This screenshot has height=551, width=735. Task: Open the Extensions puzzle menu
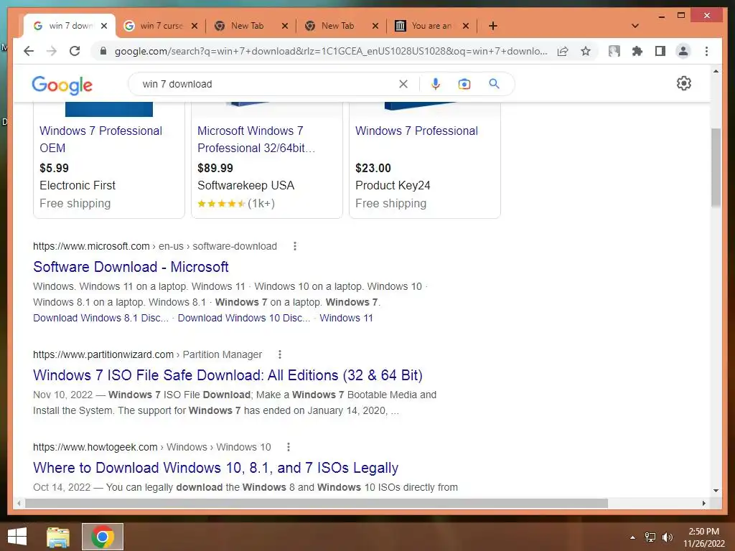point(637,51)
